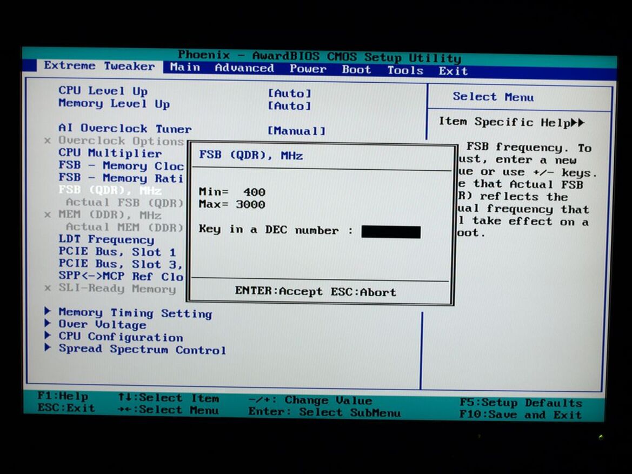Open the Tools tab

coord(405,70)
